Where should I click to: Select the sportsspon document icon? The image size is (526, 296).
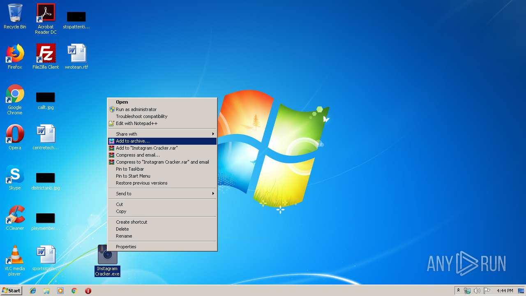(x=46, y=258)
